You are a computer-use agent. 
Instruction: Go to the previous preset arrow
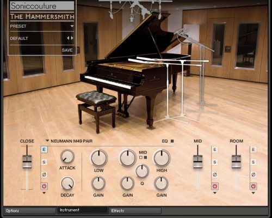[x=68, y=38]
